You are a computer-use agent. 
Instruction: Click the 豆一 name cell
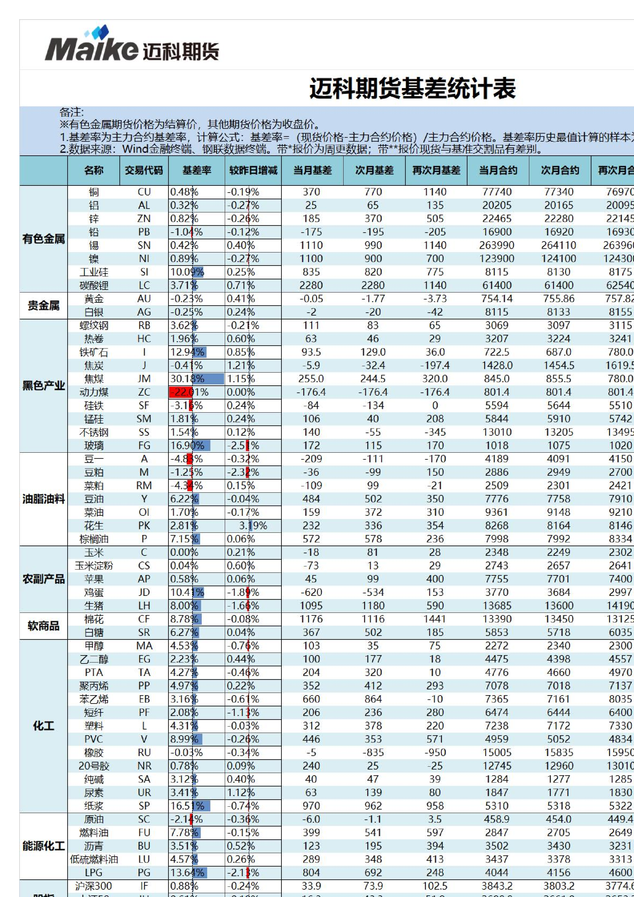pyautogui.click(x=94, y=459)
